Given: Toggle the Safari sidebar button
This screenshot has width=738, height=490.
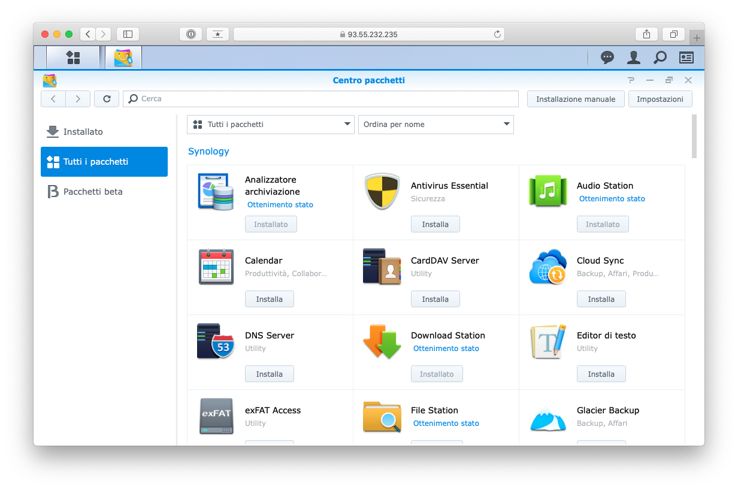Looking at the screenshot, I should pos(128,34).
